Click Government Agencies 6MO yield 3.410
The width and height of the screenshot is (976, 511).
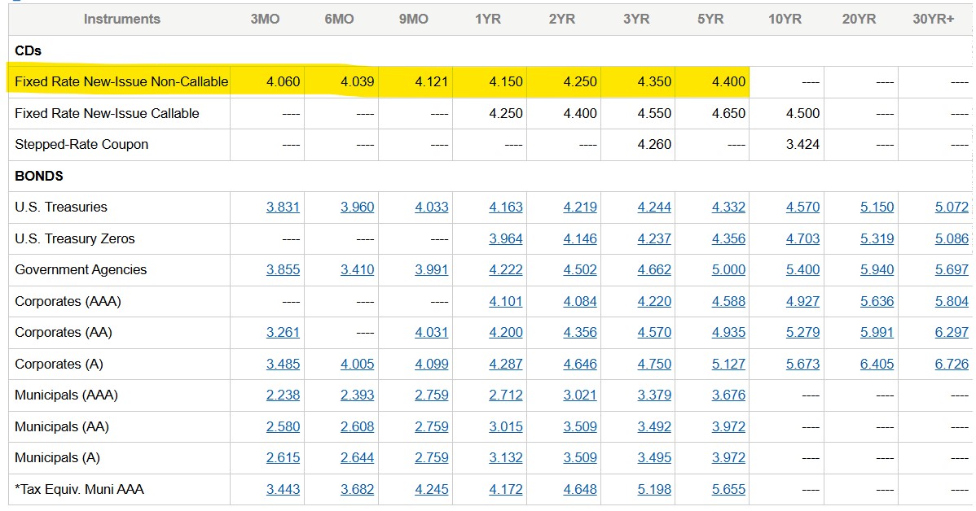[358, 270]
